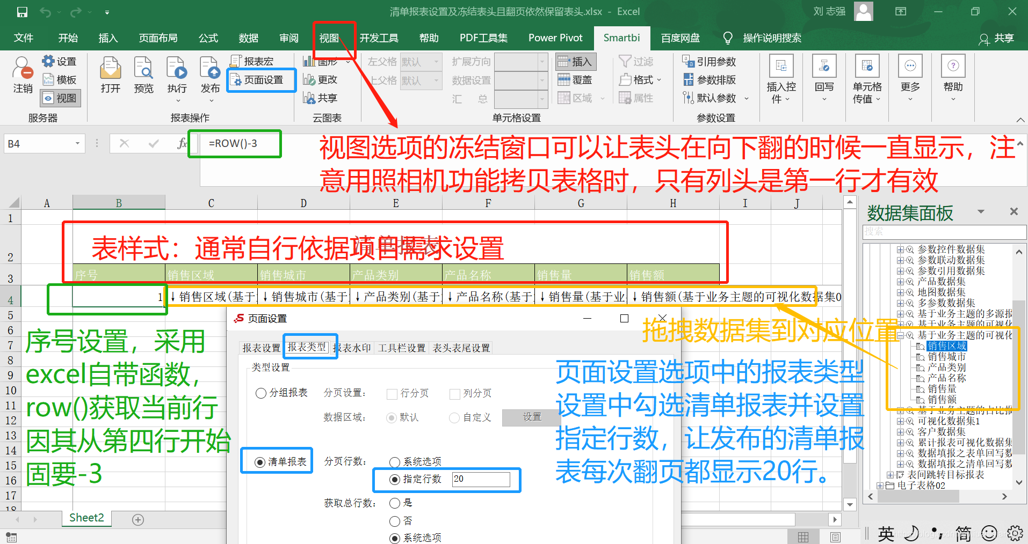Click the Undo arrow icon
The height and width of the screenshot is (544, 1028).
[x=45, y=12]
